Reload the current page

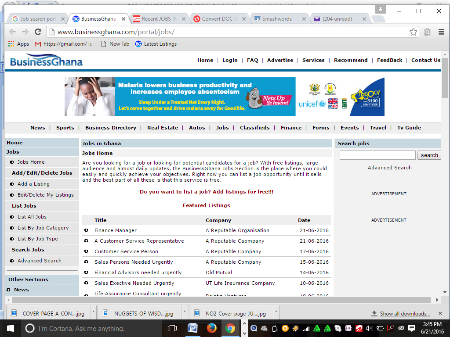tap(38, 32)
